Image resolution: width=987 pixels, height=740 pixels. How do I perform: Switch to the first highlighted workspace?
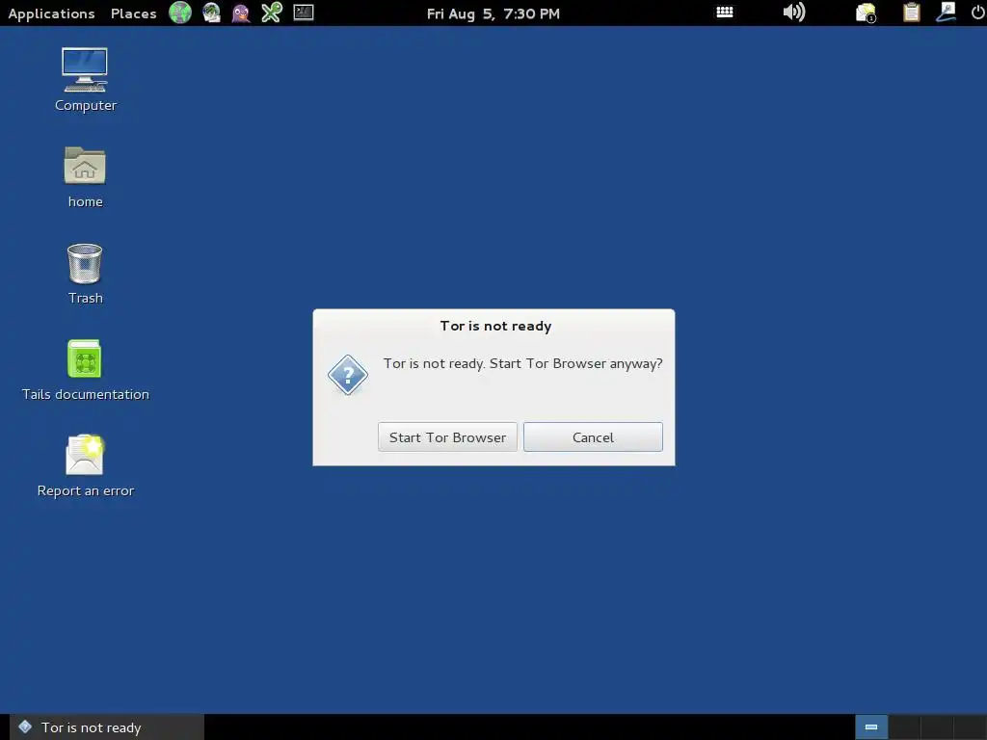(x=871, y=727)
